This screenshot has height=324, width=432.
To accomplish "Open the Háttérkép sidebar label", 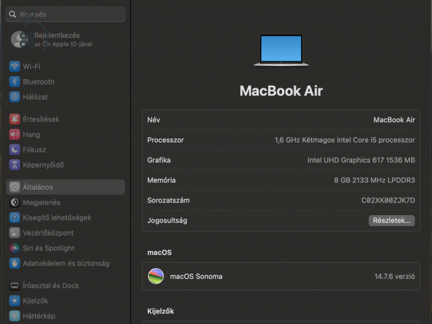I will click(x=39, y=316).
